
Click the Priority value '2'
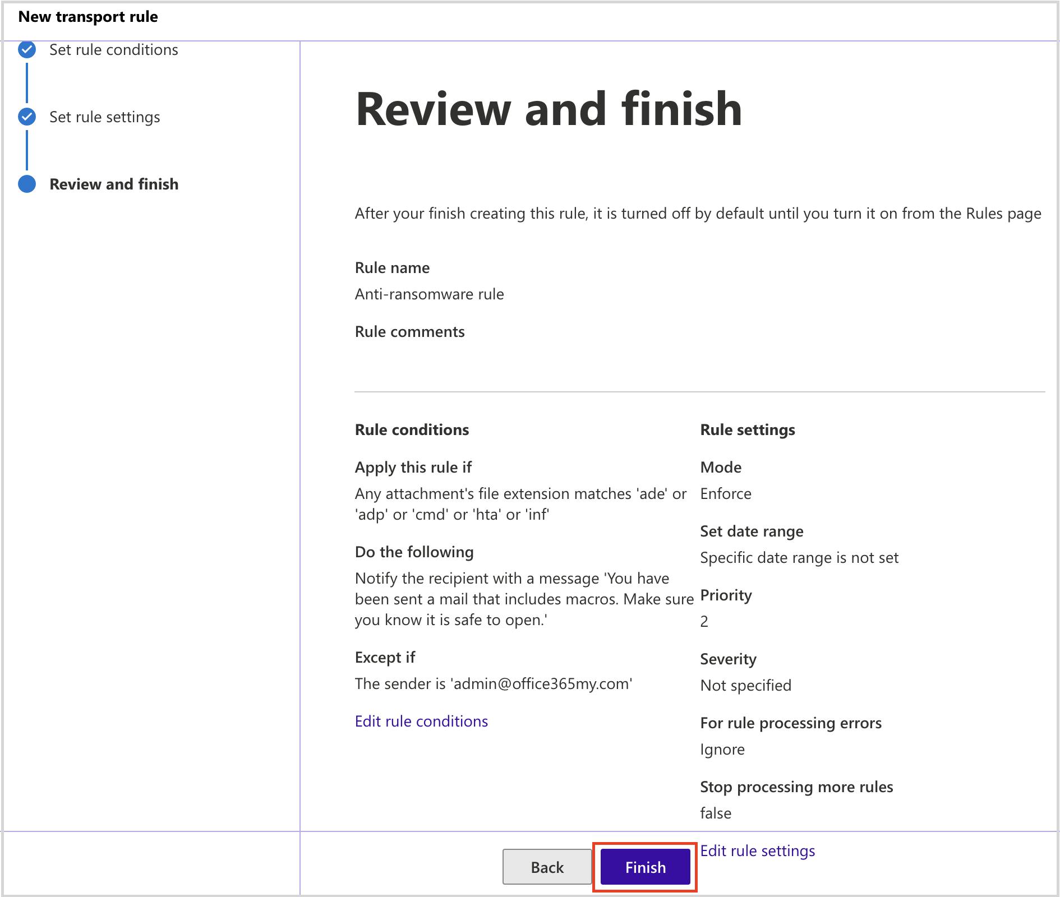704,621
